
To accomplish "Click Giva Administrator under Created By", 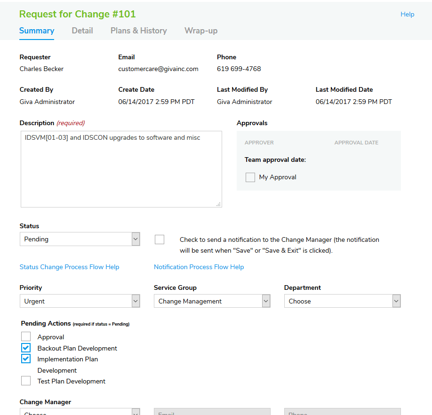I will 47,102.
